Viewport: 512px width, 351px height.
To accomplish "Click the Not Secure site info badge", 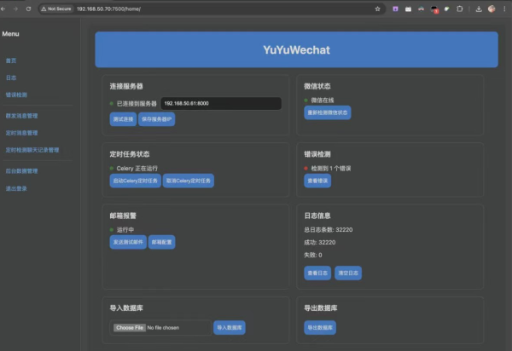I will coord(56,9).
